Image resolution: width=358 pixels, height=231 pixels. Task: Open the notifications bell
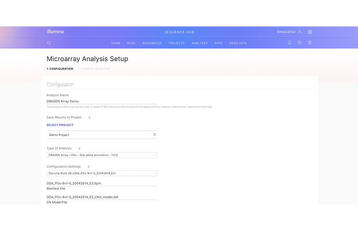click(x=289, y=43)
